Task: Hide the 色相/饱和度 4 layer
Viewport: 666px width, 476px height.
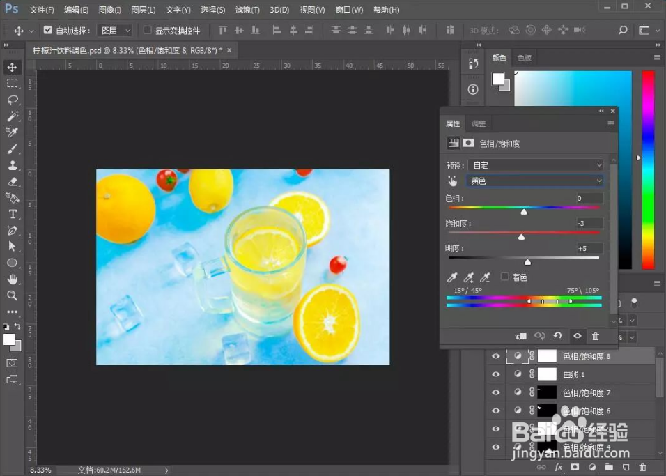Action: (x=496, y=447)
